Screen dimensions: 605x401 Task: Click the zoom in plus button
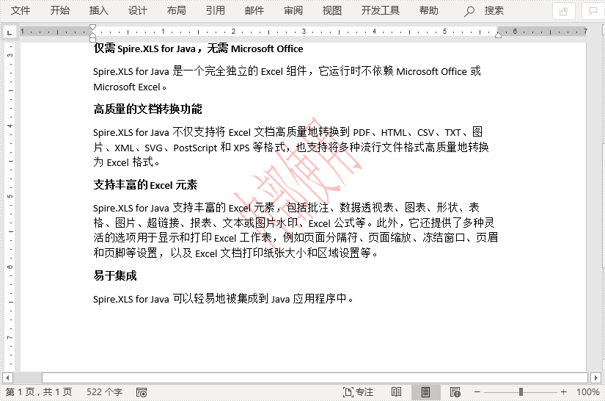point(564,392)
